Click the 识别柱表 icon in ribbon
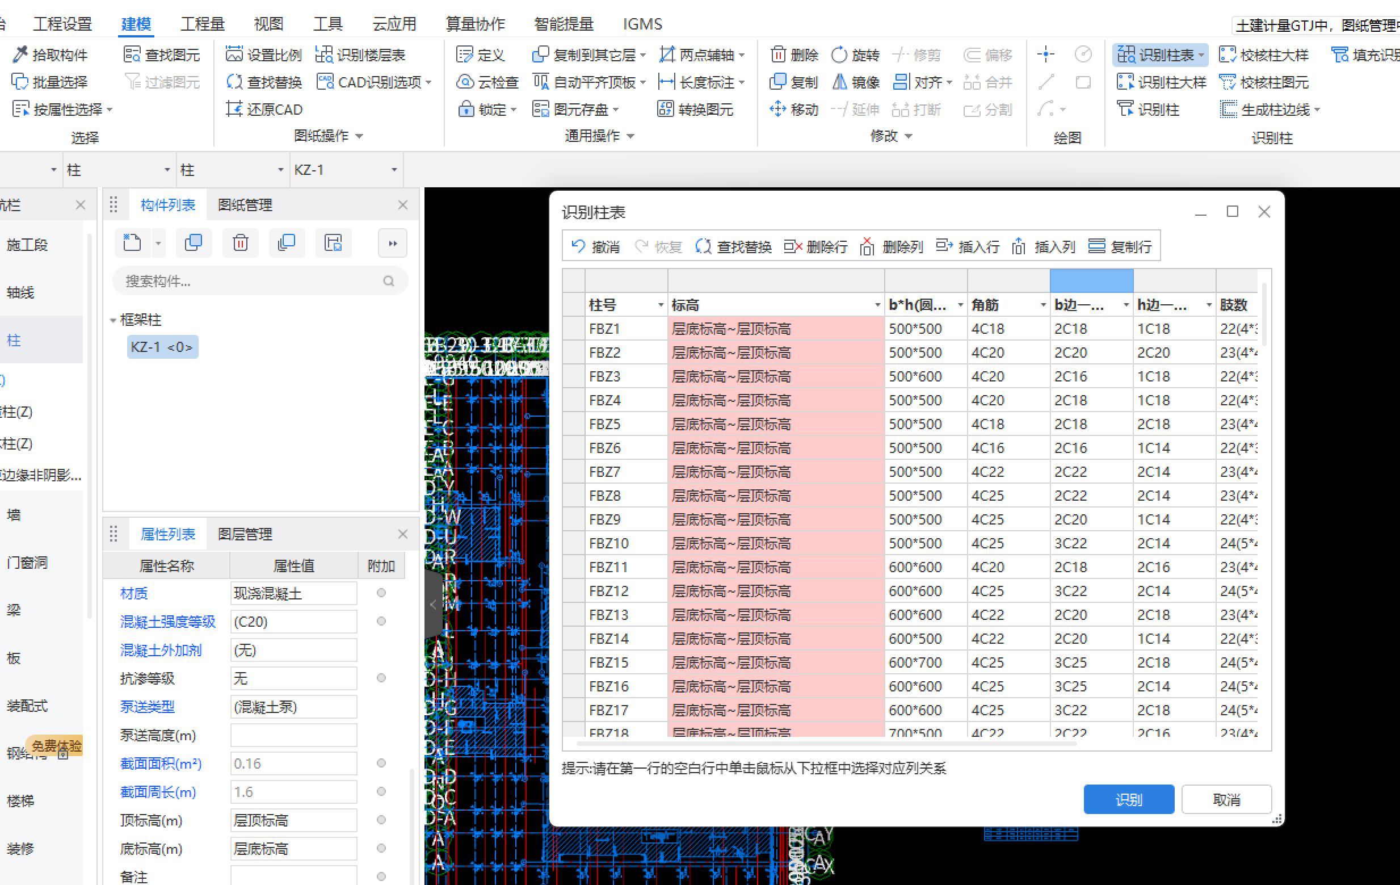The width and height of the screenshot is (1400, 885). click(x=1125, y=54)
